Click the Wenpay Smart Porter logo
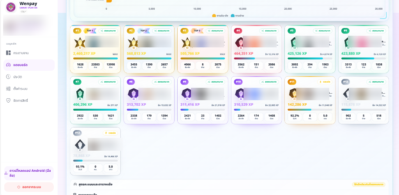Image resolution: width=399 pixels, height=195 pixels. coord(11,7)
